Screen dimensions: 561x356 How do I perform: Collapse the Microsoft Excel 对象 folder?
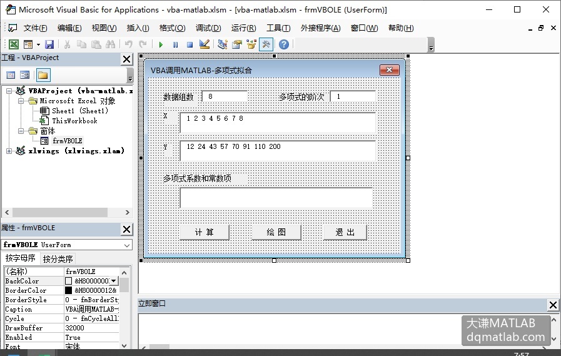21,101
